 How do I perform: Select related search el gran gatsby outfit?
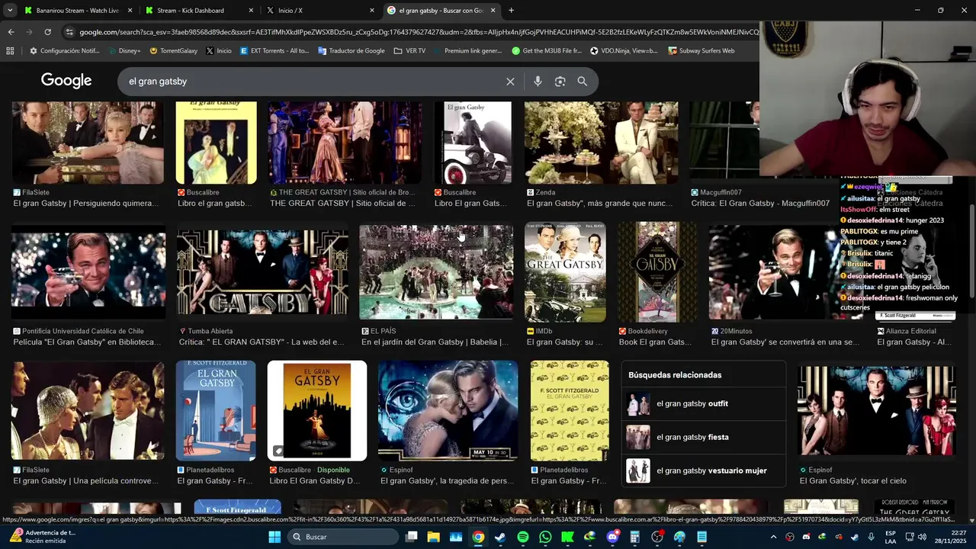click(x=705, y=403)
